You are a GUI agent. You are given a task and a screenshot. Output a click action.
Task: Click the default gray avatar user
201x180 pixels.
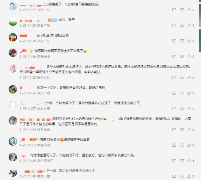click(x=13, y=105)
